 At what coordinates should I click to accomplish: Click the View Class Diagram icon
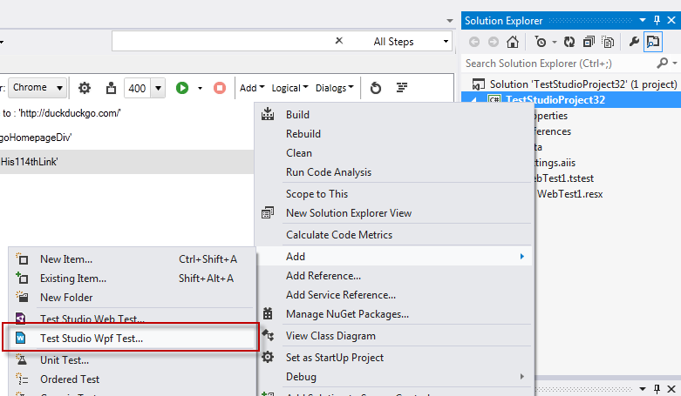coord(268,335)
